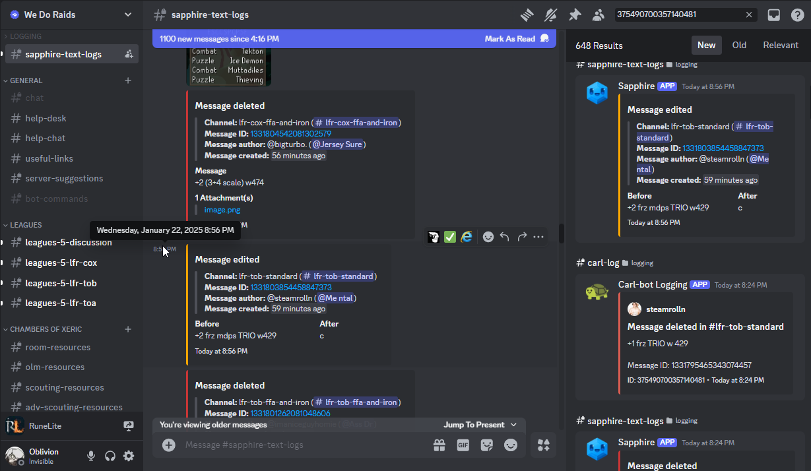Viewport: 811px width, 471px height.
Task: Add the skull emoji quick reaction
Action: coord(434,236)
